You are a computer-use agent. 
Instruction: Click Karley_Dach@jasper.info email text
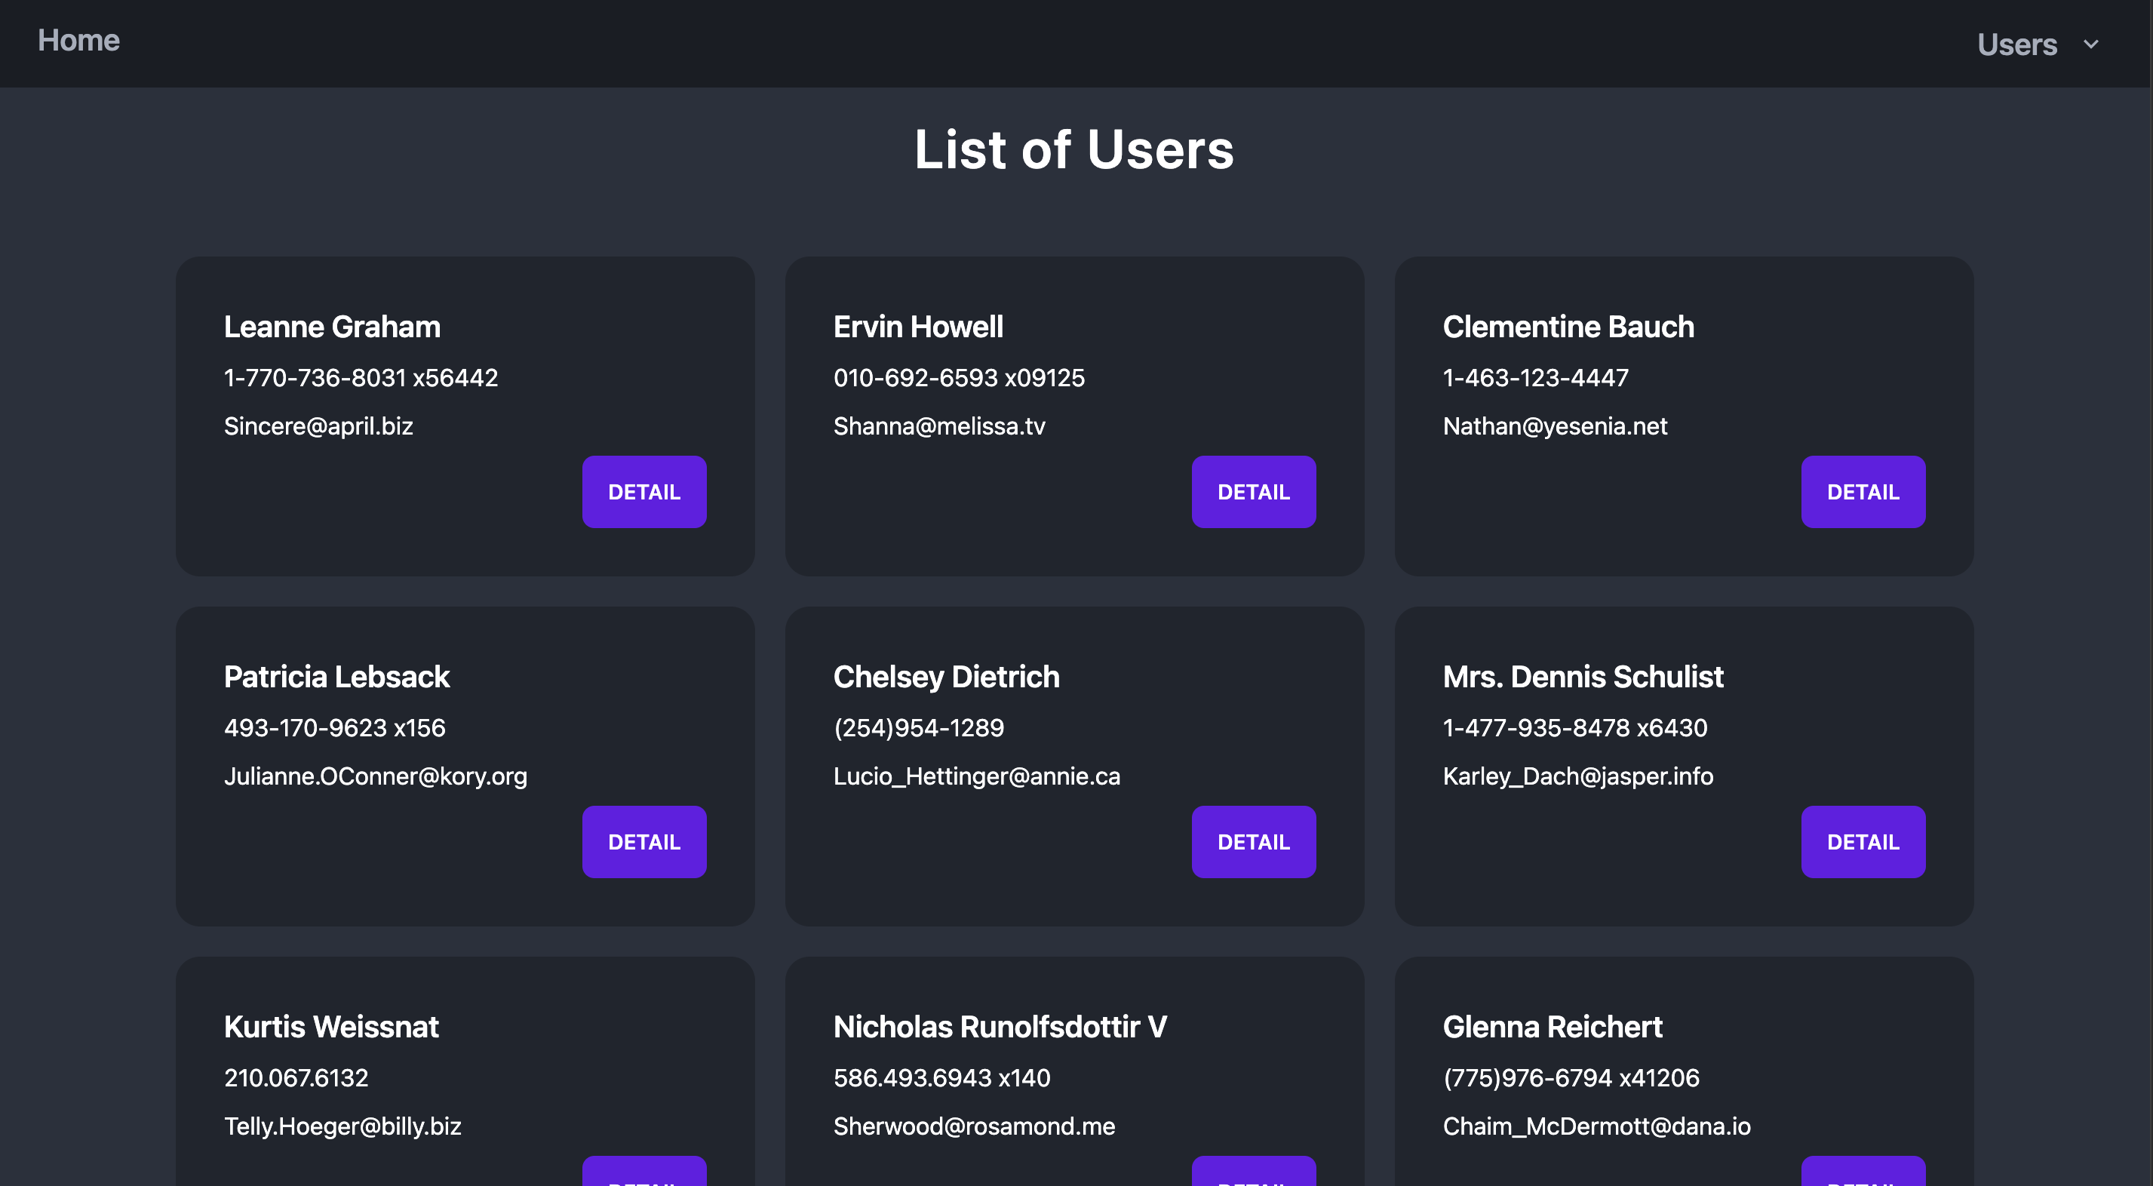point(1578,776)
